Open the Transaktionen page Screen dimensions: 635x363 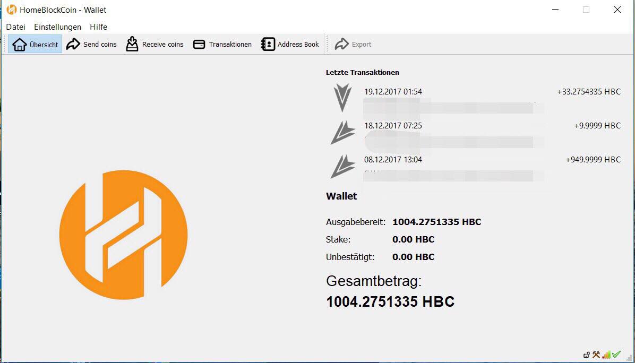click(x=222, y=44)
